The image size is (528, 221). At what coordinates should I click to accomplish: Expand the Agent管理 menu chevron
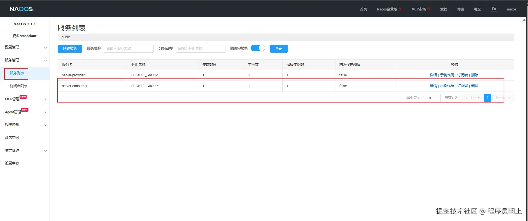(46, 112)
